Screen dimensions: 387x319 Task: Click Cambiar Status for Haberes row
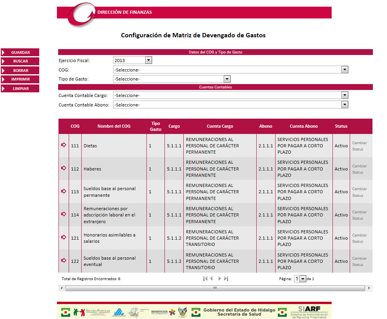tap(360, 169)
